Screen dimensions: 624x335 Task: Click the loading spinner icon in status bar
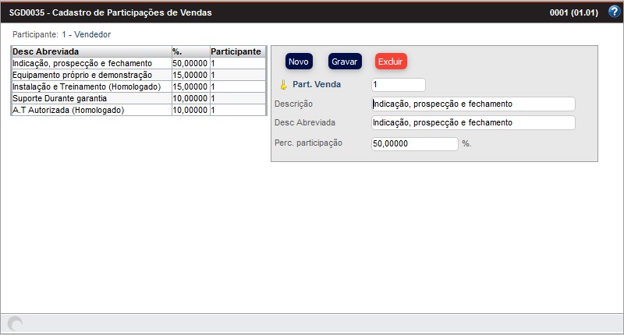coord(15,324)
